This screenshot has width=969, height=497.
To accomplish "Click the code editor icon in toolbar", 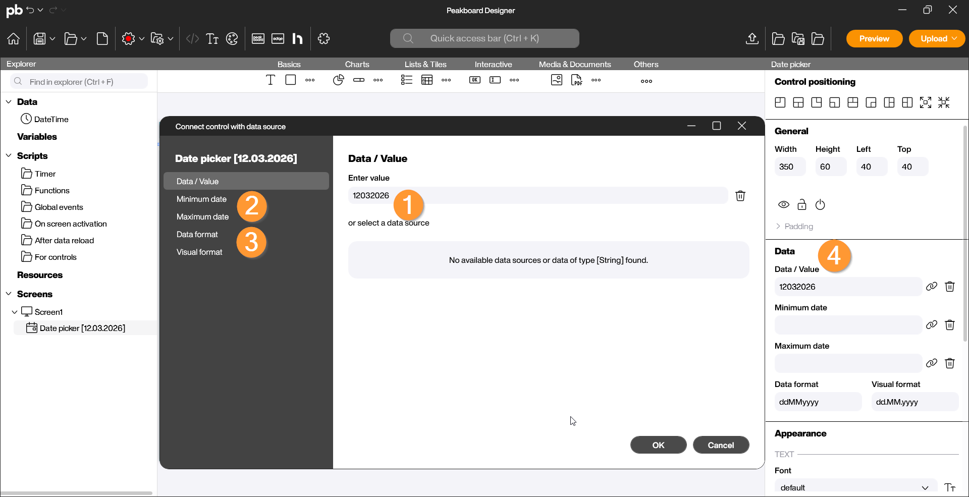I will click(192, 39).
